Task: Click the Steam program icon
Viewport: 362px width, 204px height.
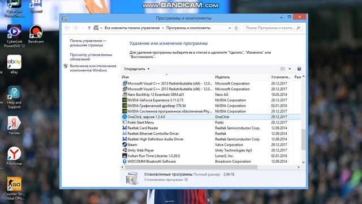Action: tap(124, 144)
